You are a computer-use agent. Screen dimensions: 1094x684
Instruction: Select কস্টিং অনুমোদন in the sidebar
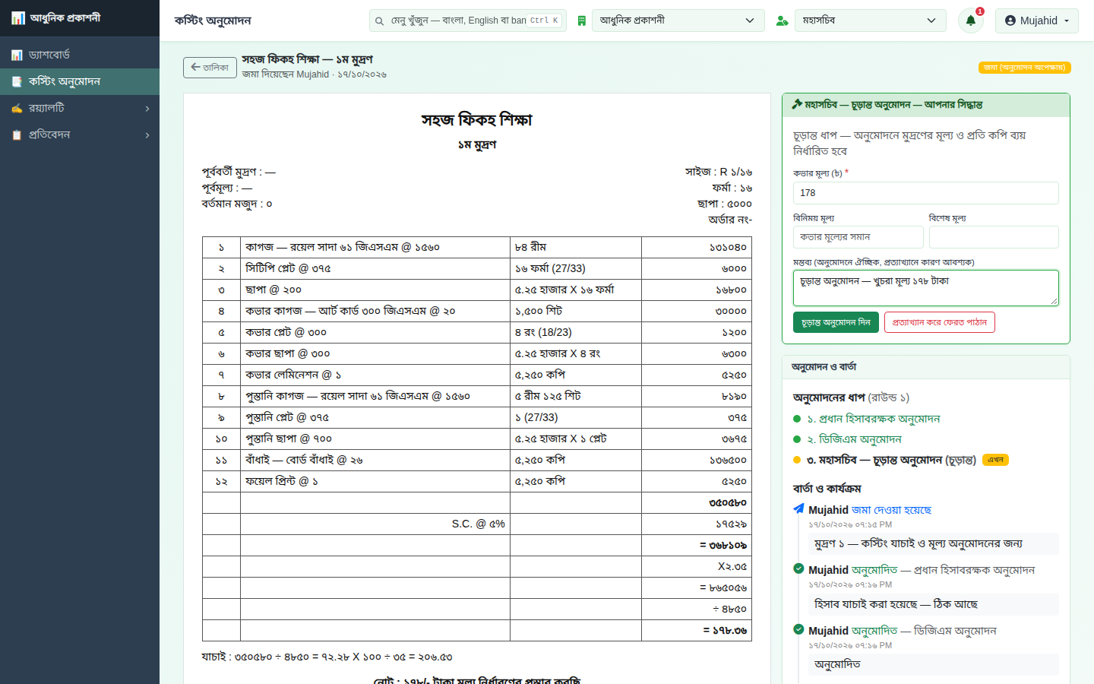[x=80, y=81]
